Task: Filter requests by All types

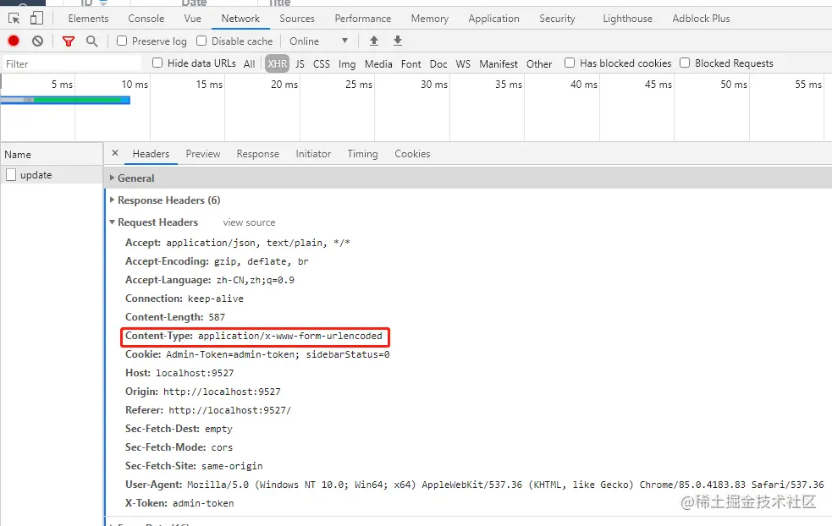Action: pos(250,63)
